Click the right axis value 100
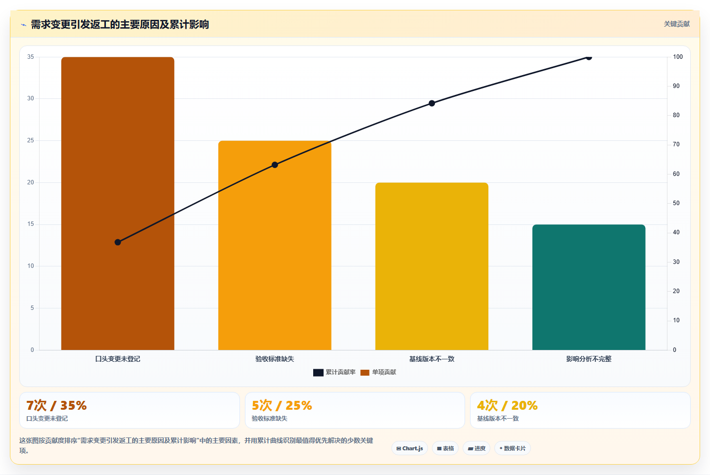Screen dimensions: 710x475 (x=678, y=57)
